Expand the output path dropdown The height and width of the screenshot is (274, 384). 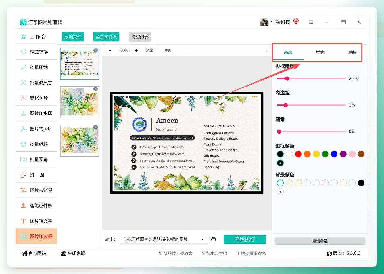[x=203, y=239]
